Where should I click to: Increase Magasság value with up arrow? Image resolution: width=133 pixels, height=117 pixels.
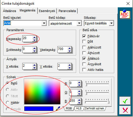coord(34,37)
